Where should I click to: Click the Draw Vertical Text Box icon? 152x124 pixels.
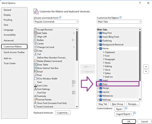click(36, 68)
